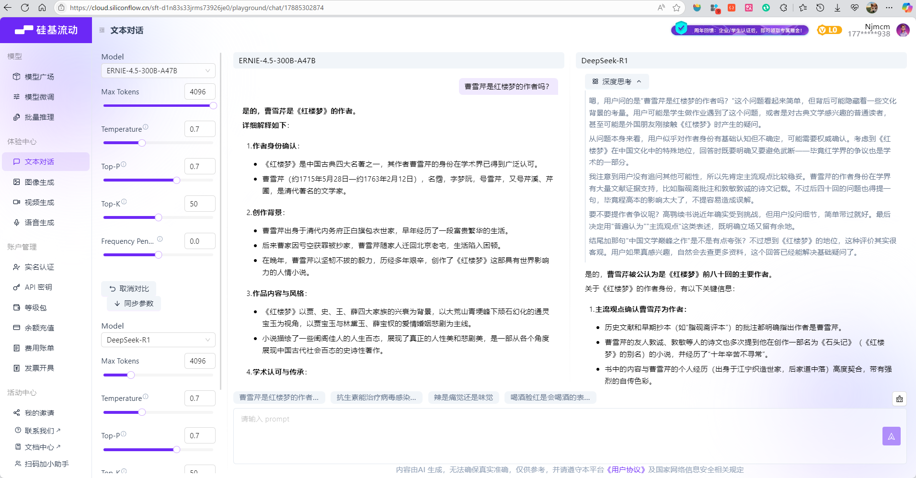The width and height of the screenshot is (916, 478).
Task: Click 同步参数 button
Action: (x=134, y=303)
